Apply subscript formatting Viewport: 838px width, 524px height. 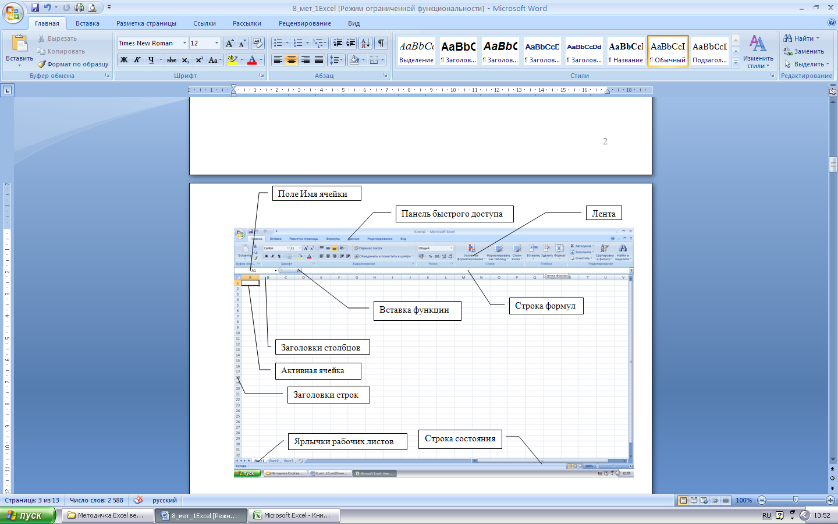pyautogui.click(x=186, y=60)
